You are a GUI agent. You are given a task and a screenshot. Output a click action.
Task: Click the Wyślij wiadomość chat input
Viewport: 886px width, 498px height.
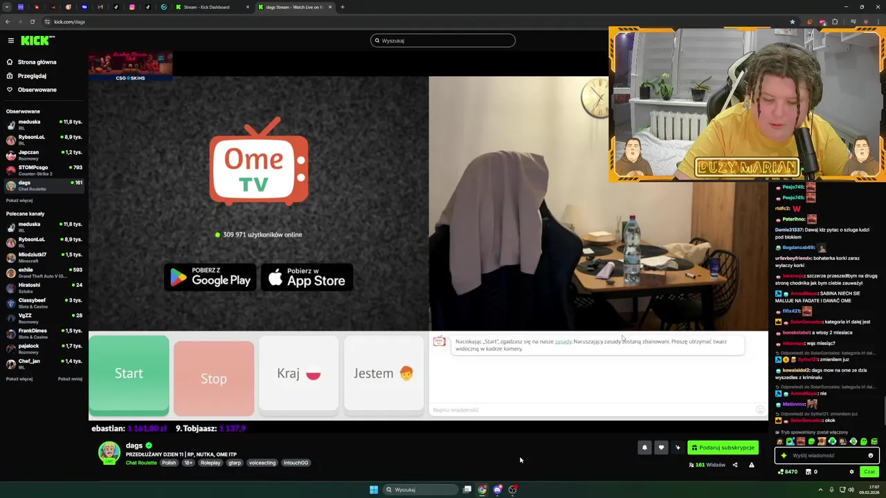[827, 456]
